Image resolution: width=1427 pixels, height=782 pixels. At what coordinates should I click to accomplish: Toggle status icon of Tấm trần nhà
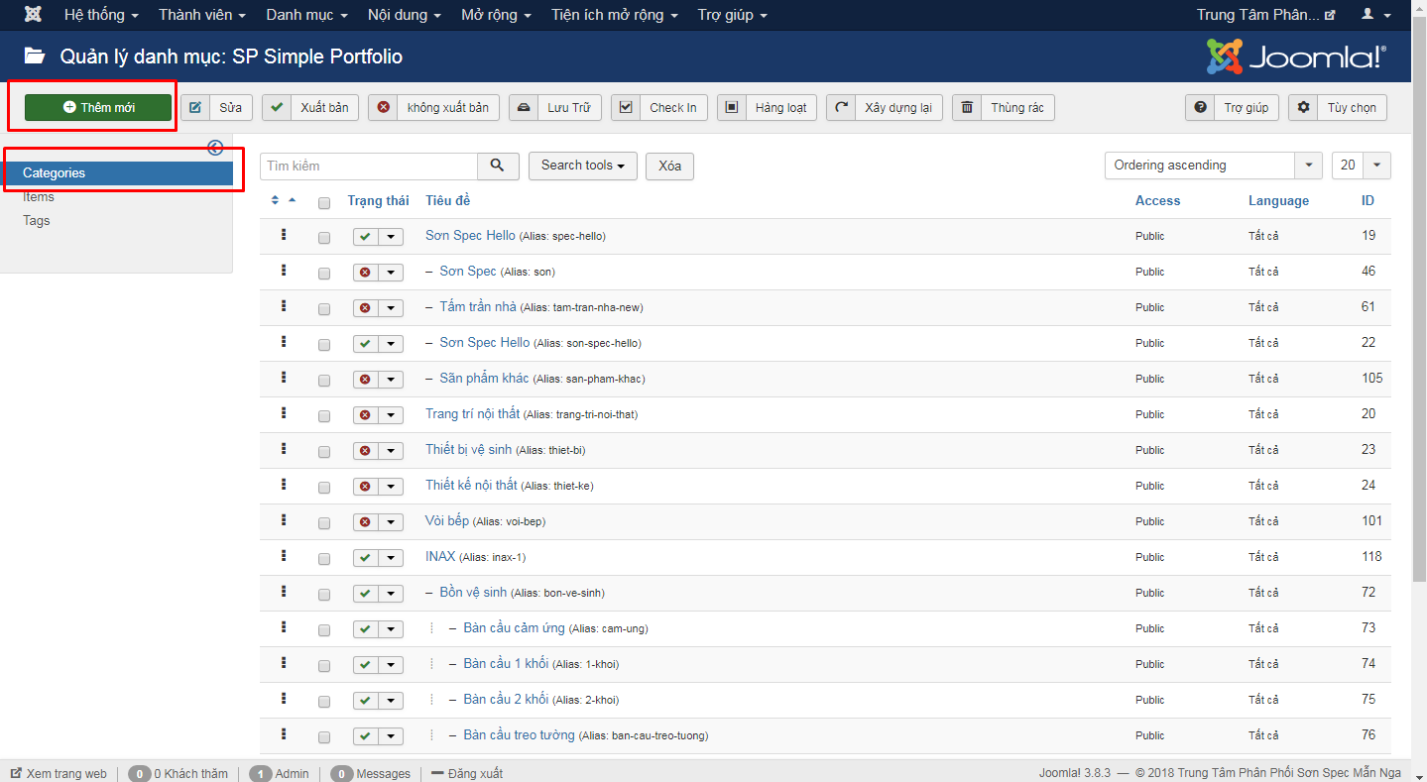point(365,308)
